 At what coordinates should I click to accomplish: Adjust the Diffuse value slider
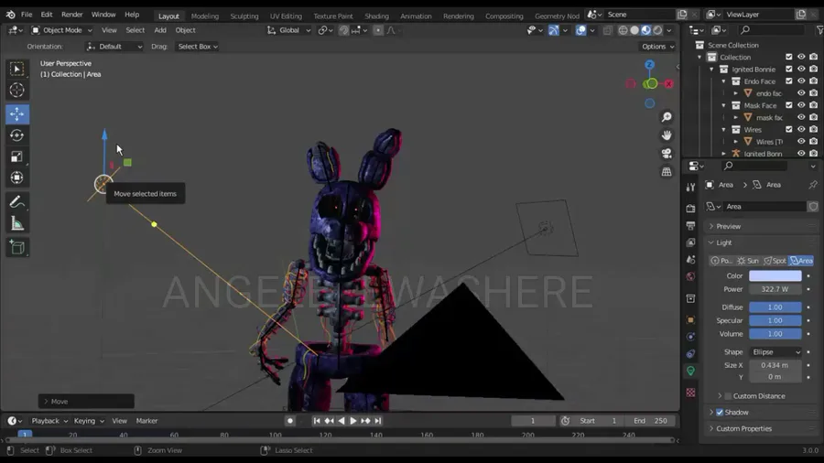[x=775, y=307]
